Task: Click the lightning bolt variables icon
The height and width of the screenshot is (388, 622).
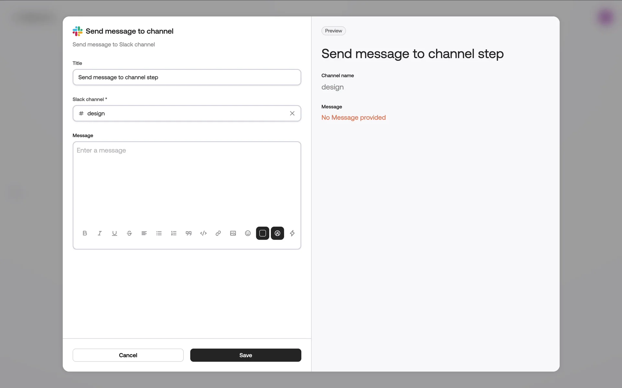Action: tap(292, 233)
